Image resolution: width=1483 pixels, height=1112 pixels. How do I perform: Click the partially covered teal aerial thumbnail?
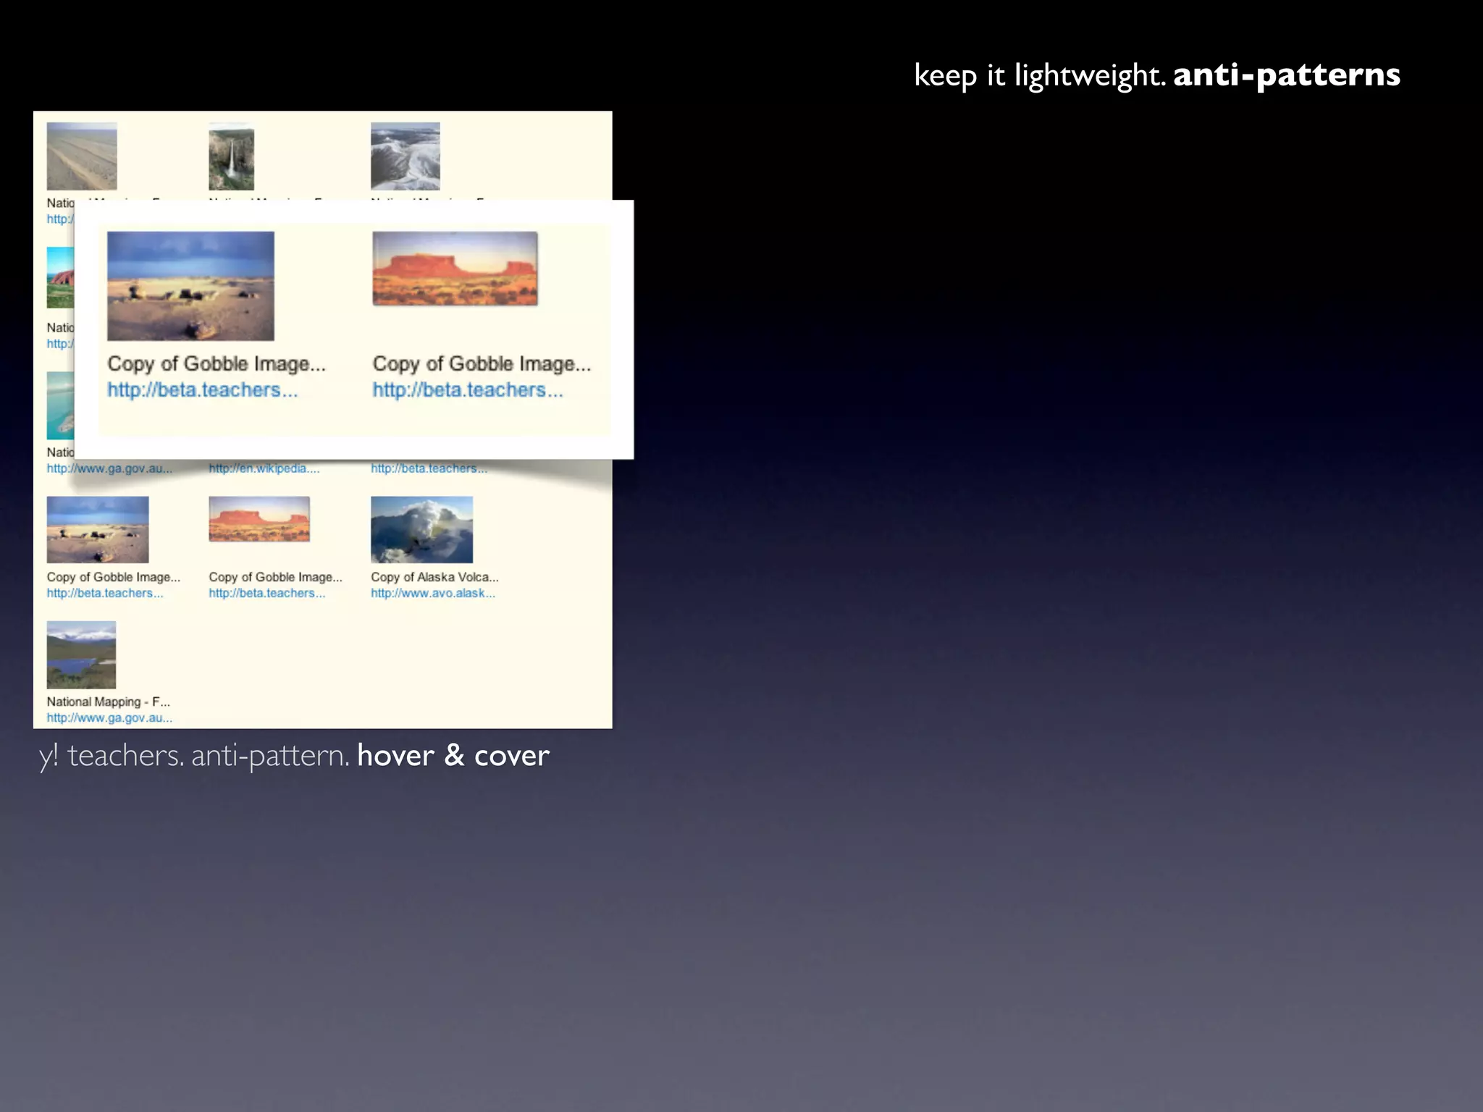[60, 405]
